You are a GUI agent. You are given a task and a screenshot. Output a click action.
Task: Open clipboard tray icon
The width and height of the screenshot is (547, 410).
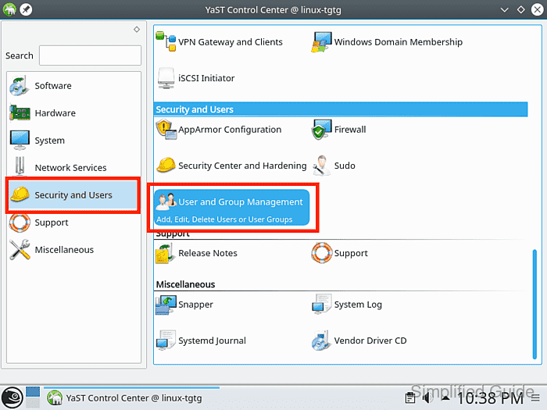[410, 398]
